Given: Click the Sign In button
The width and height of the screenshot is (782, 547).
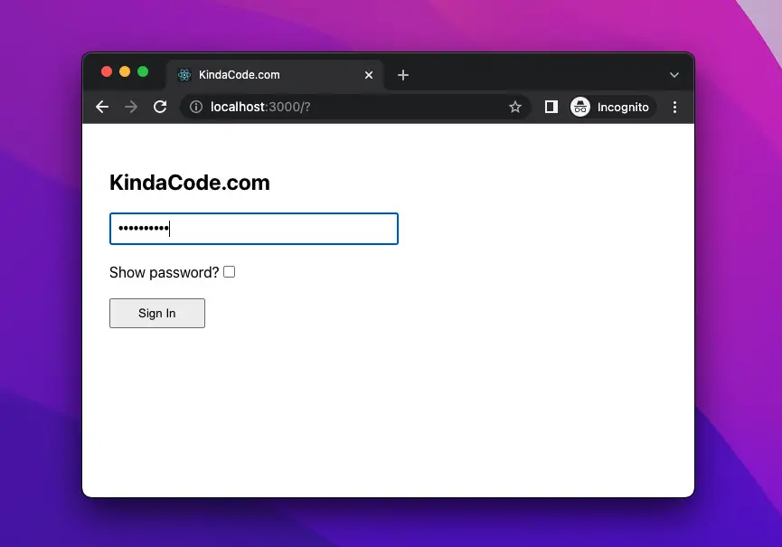Looking at the screenshot, I should pos(157,313).
